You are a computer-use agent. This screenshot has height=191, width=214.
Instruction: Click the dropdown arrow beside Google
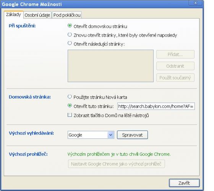click(111, 135)
